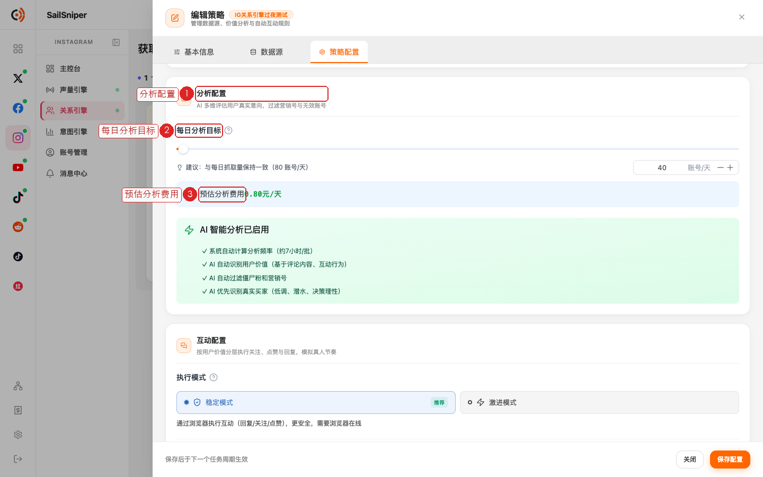Image resolution: width=763 pixels, height=477 pixels.
Task: Open the Facebook platform icon
Action: [x=18, y=108]
